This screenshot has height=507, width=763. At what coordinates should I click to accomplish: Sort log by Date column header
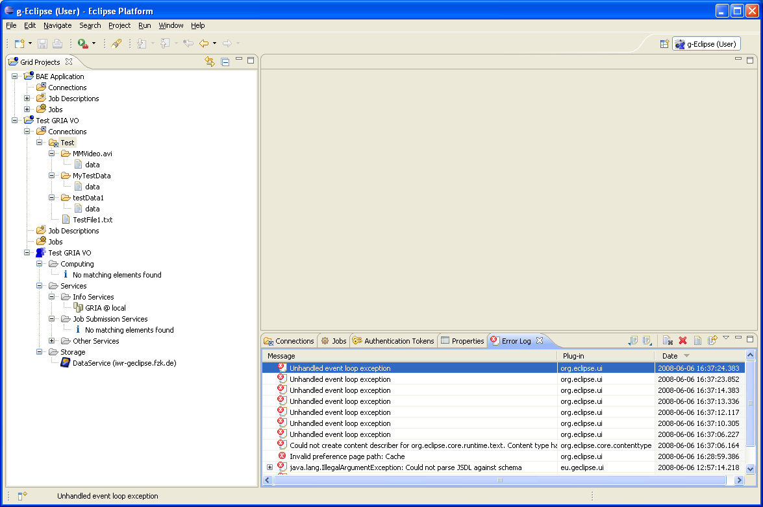[x=700, y=356]
